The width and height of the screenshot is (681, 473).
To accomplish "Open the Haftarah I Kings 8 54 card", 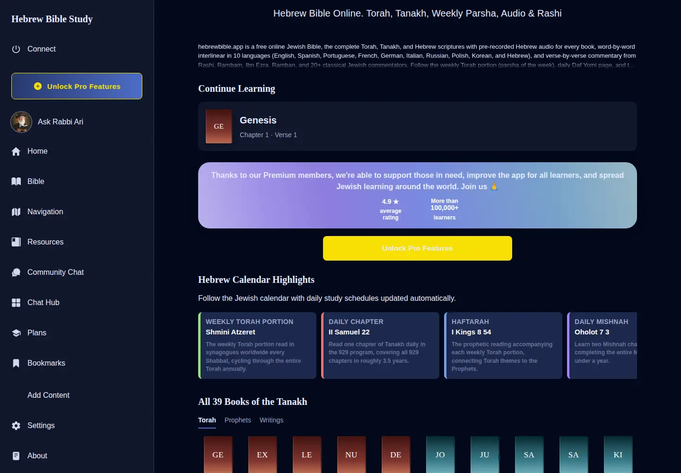I will tap(503, 345).
